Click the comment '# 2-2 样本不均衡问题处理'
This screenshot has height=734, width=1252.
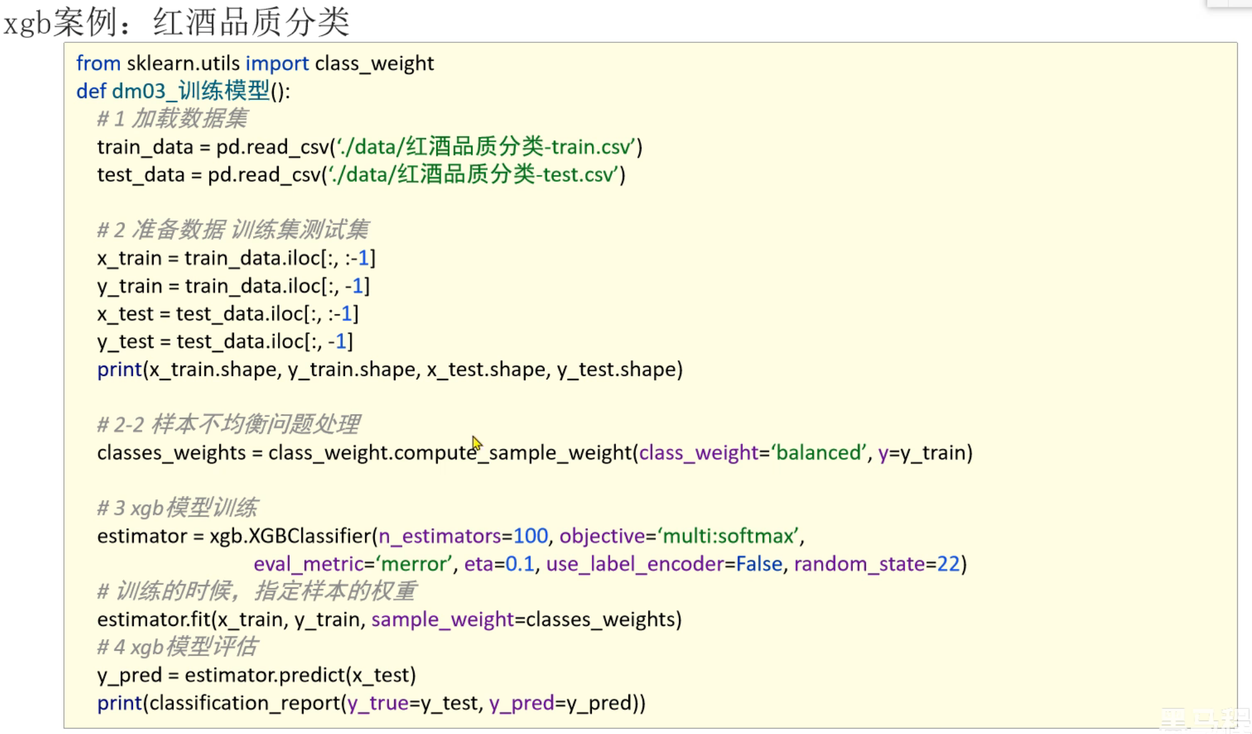pos(228,425)
